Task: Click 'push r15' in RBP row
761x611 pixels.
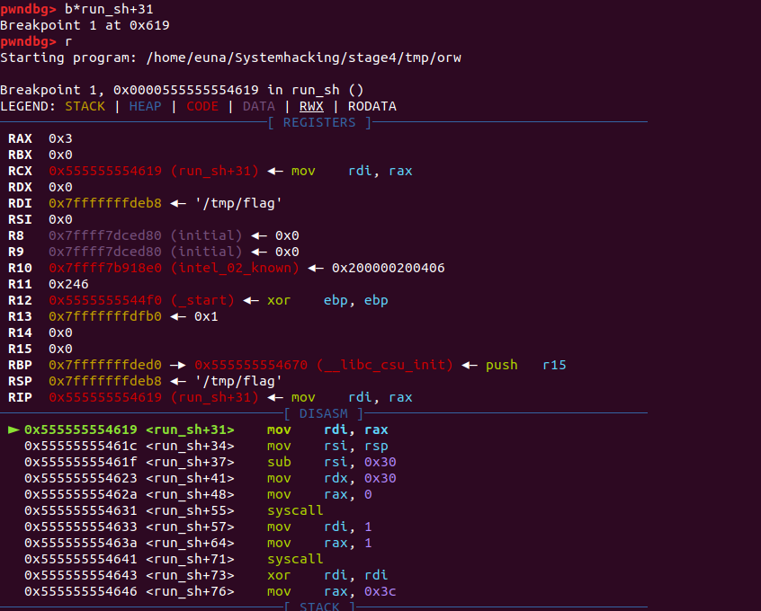Action: tap(526, 365)
